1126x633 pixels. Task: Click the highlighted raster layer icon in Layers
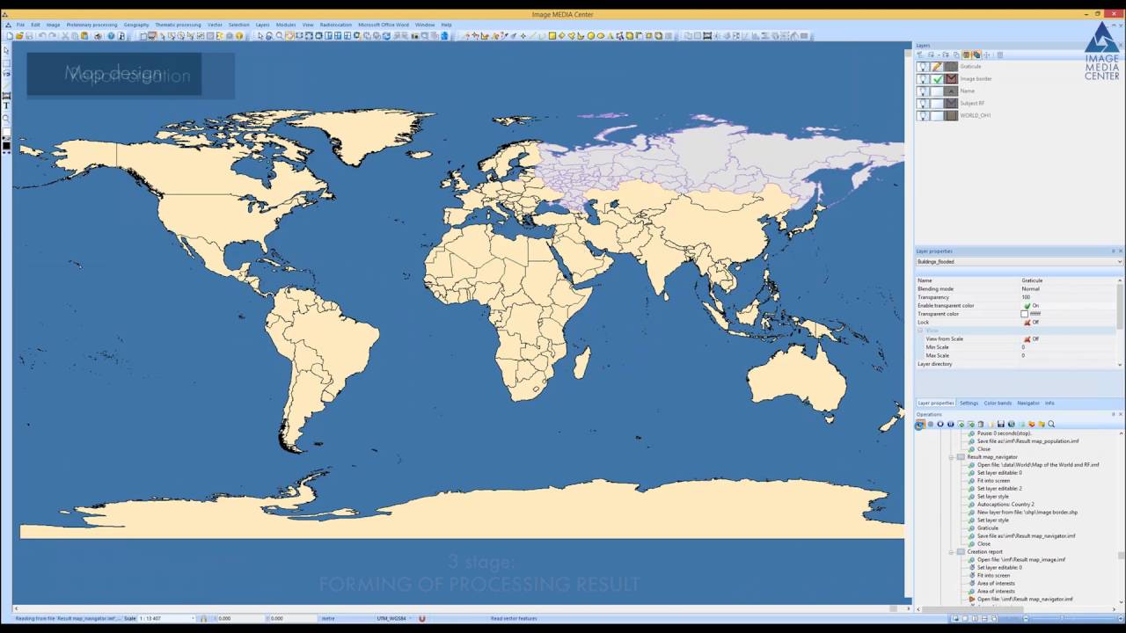[966, 55]
